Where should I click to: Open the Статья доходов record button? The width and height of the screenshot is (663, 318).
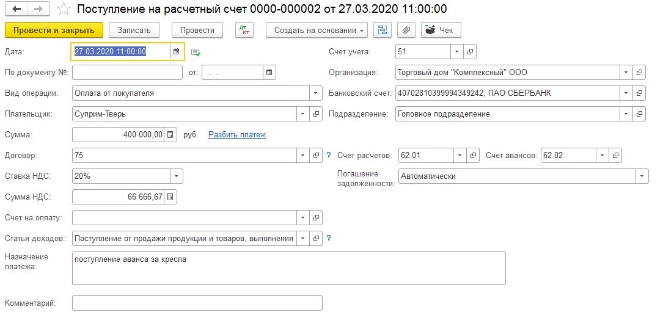(316, 239)
